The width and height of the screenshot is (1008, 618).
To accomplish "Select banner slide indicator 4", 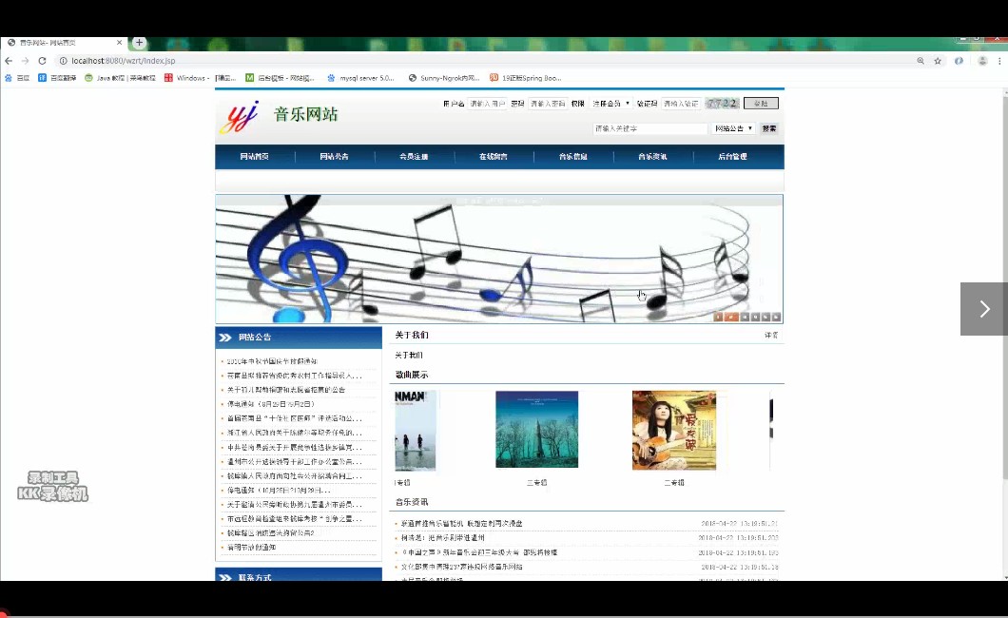I will click(x=755, y=317).
